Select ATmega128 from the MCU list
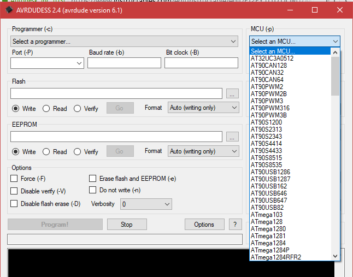The image size is (353, 277). pyautogui.click(x=290, y=222)
